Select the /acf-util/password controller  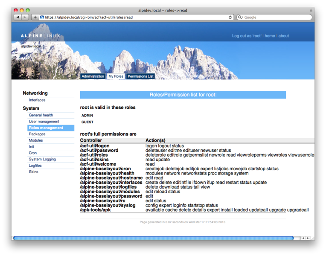coord(99,150)
